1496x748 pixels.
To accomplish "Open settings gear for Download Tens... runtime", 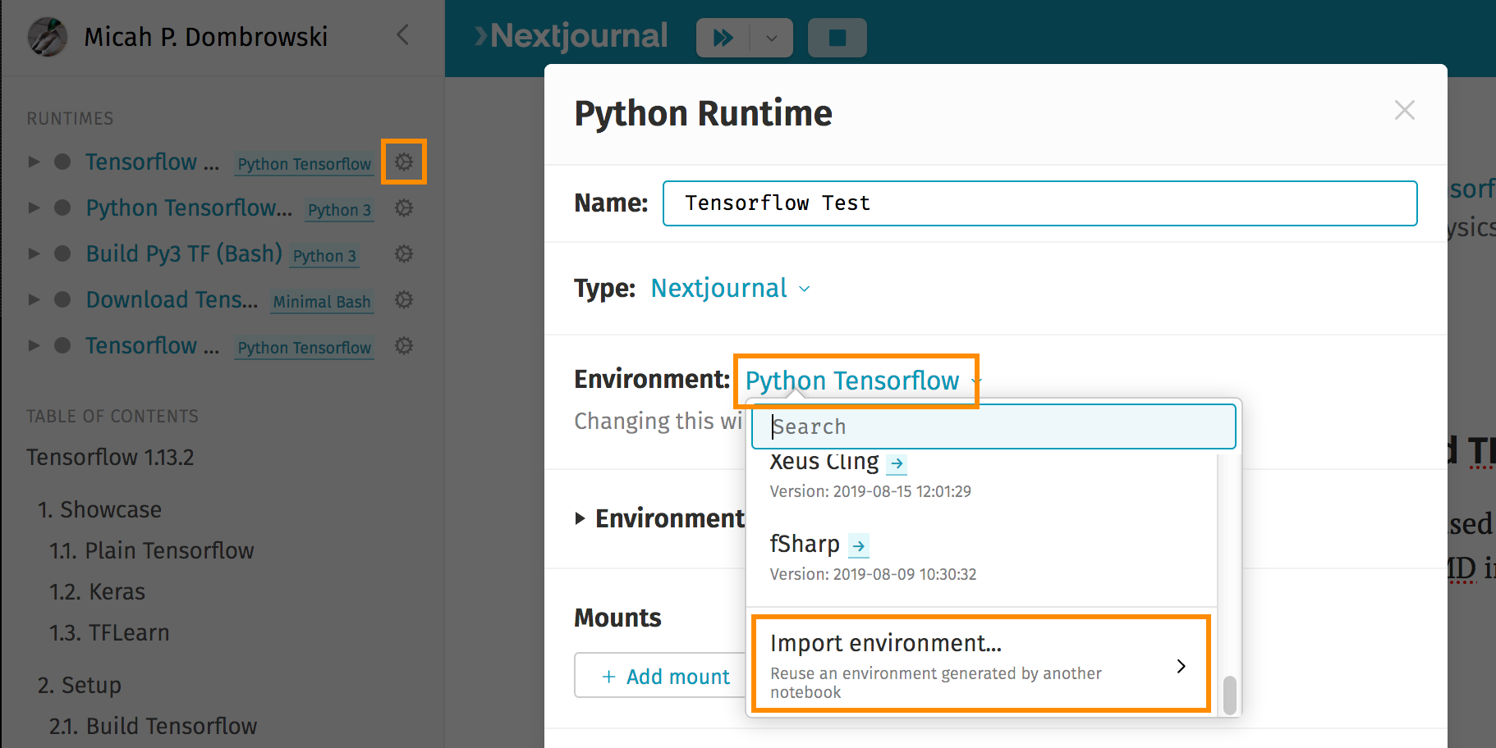I will [403, 299].
